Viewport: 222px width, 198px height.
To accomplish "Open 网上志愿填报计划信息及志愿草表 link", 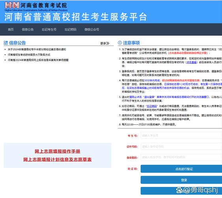I will 58,160.
